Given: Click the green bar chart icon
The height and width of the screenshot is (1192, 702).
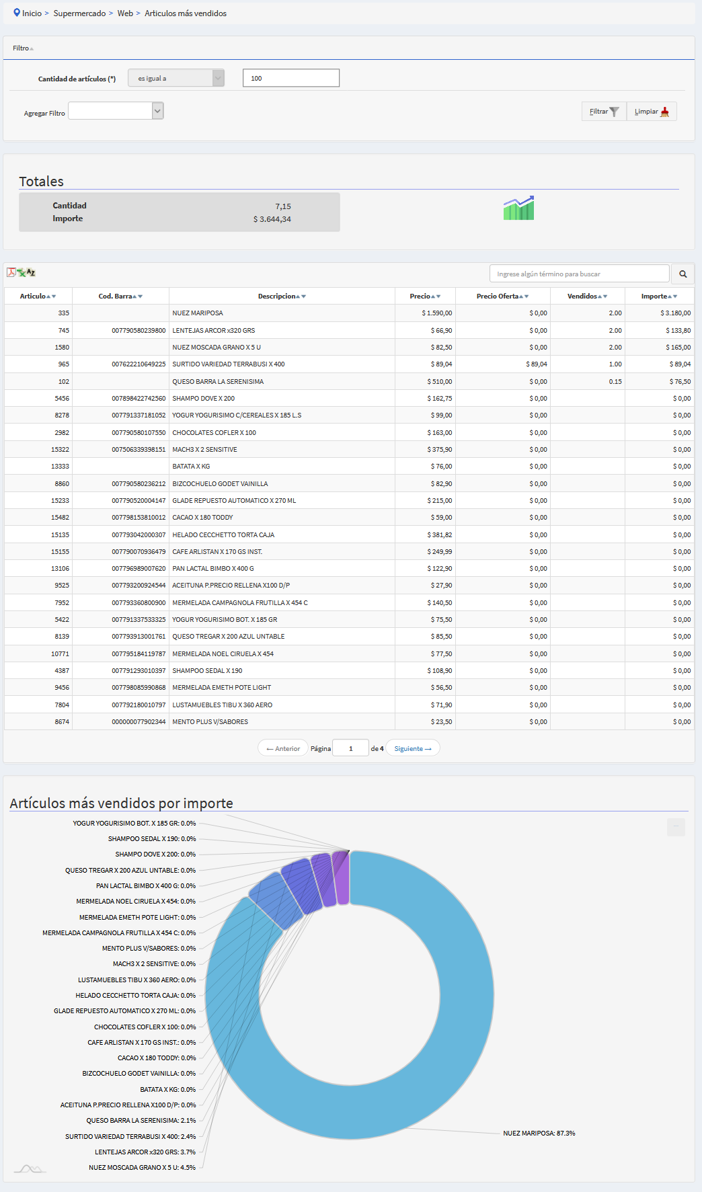Looking at the screenshot, I should [x=518, y=208].
